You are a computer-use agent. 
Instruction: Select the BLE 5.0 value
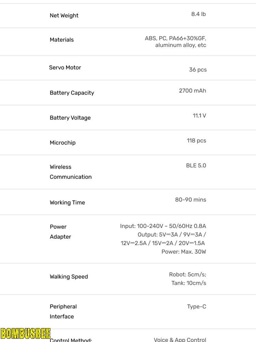point(196,166)
